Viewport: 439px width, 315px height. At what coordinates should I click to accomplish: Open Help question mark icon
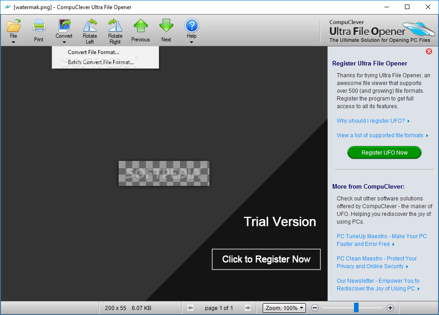pyautogui.click(x=191, y=25)
